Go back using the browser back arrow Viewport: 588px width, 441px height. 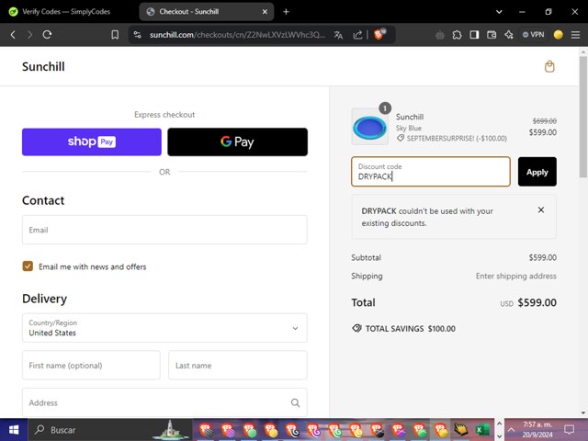[x=13, y=35]
